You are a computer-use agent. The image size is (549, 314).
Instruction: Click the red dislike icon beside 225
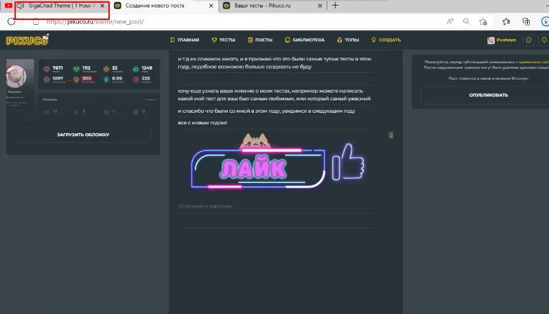(136, 80)
